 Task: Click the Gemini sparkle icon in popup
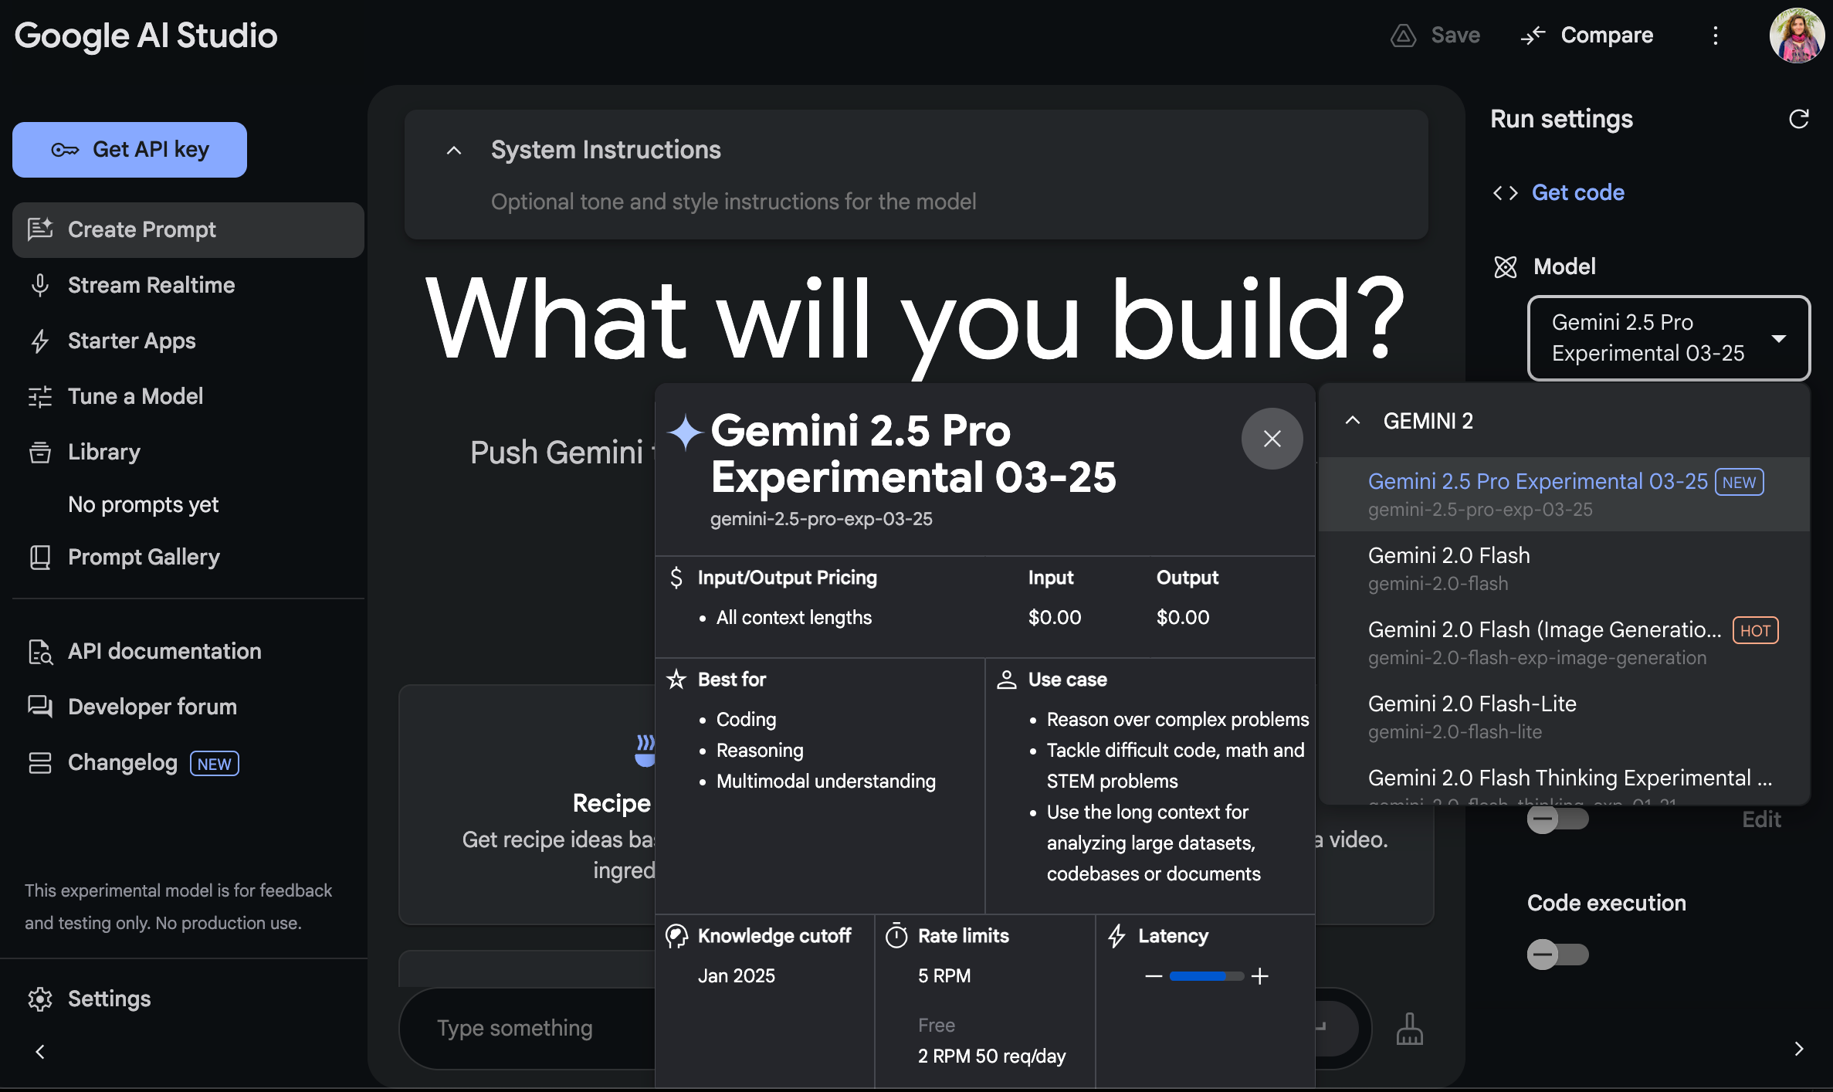686,432
